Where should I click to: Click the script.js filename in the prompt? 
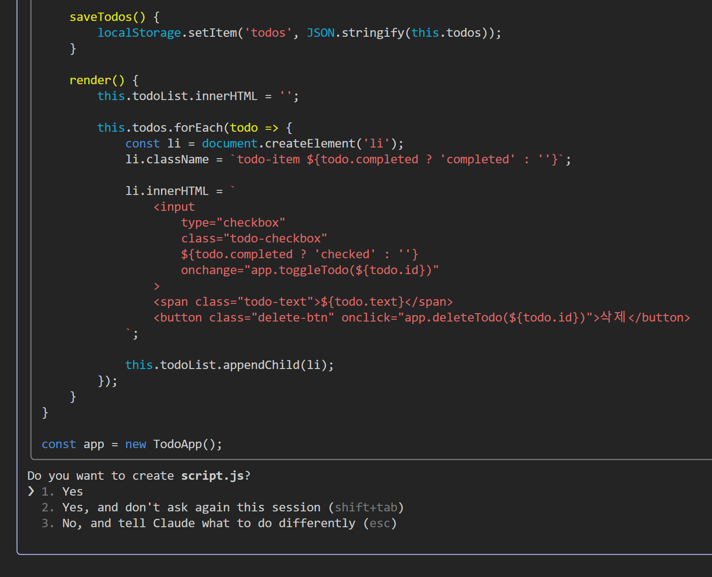coord(212,475)
